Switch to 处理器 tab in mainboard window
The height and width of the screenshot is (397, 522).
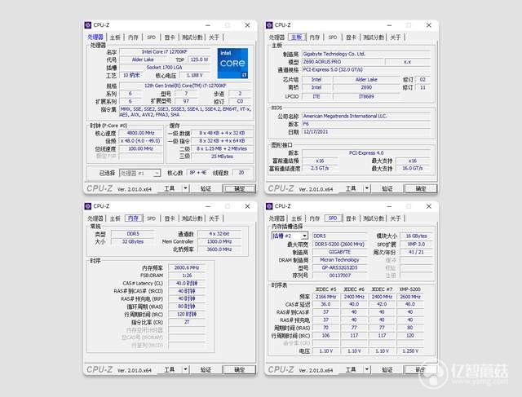(x=276, y=37)
